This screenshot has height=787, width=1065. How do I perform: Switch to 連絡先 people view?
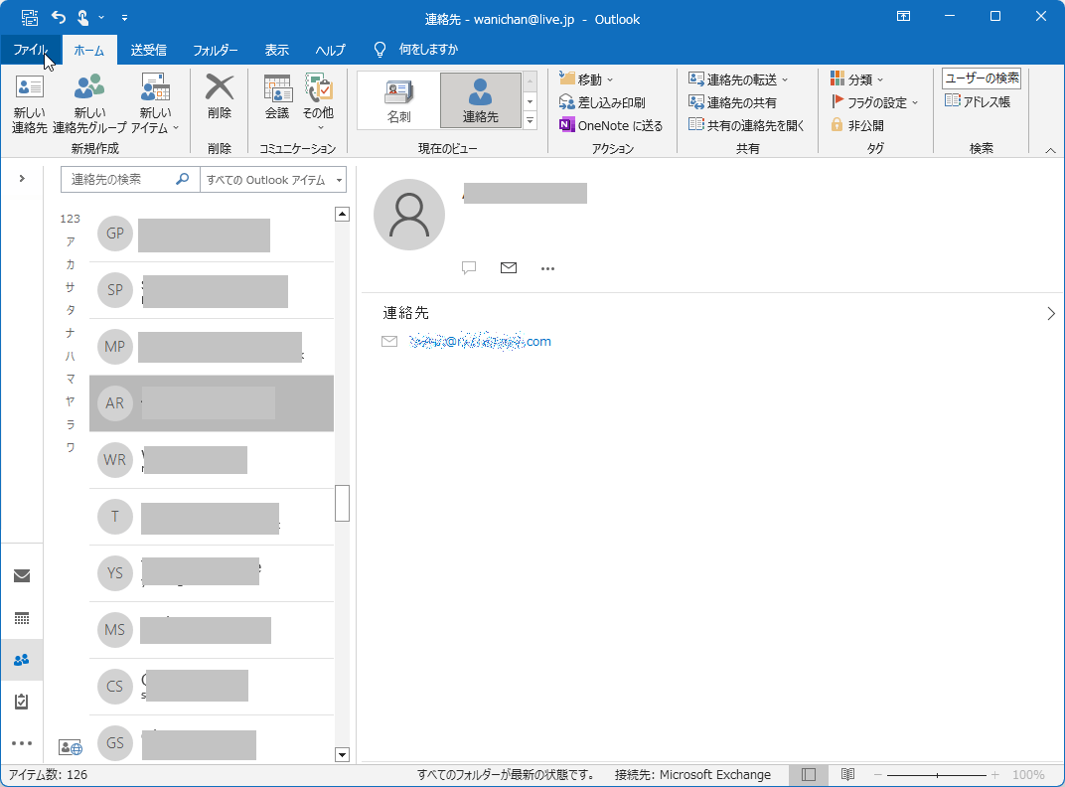[480, 100]
